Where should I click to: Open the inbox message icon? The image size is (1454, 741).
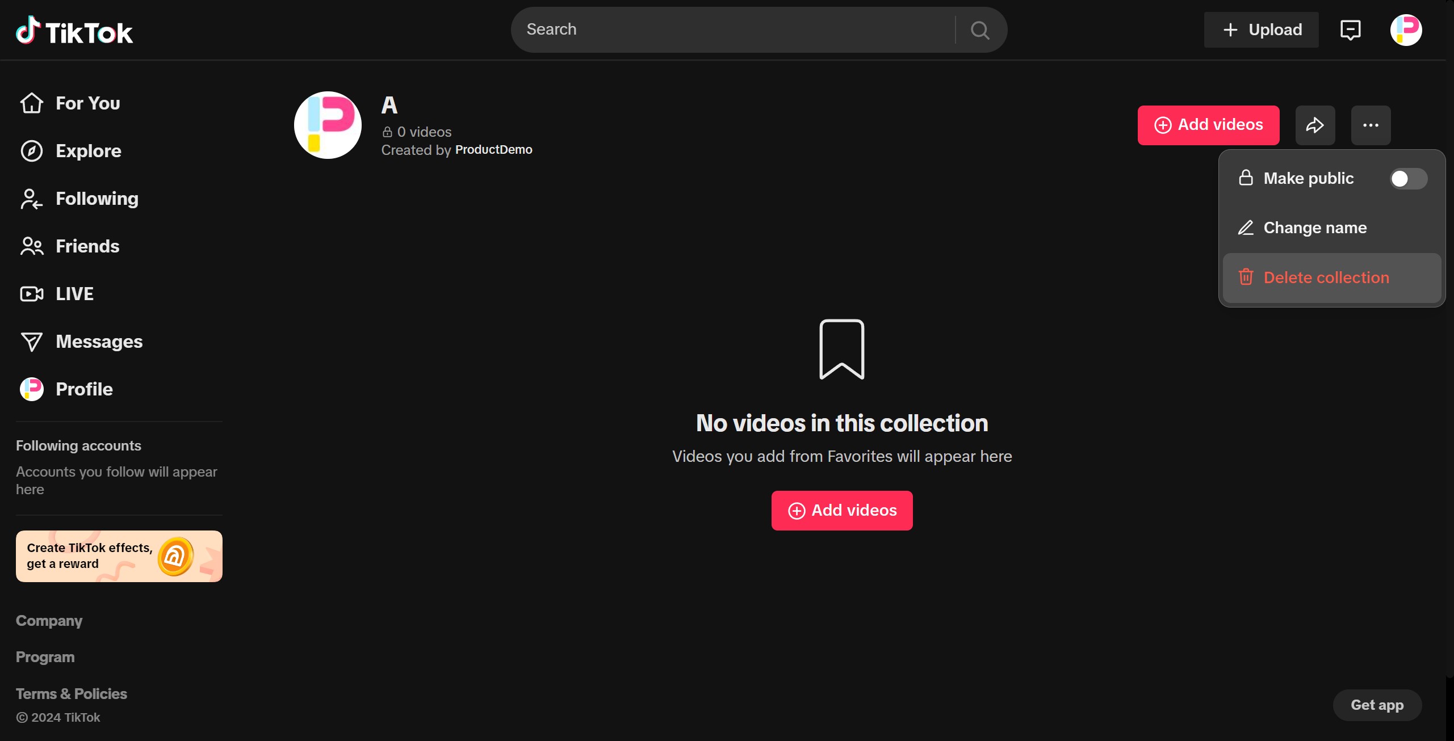coord(1350,30)
